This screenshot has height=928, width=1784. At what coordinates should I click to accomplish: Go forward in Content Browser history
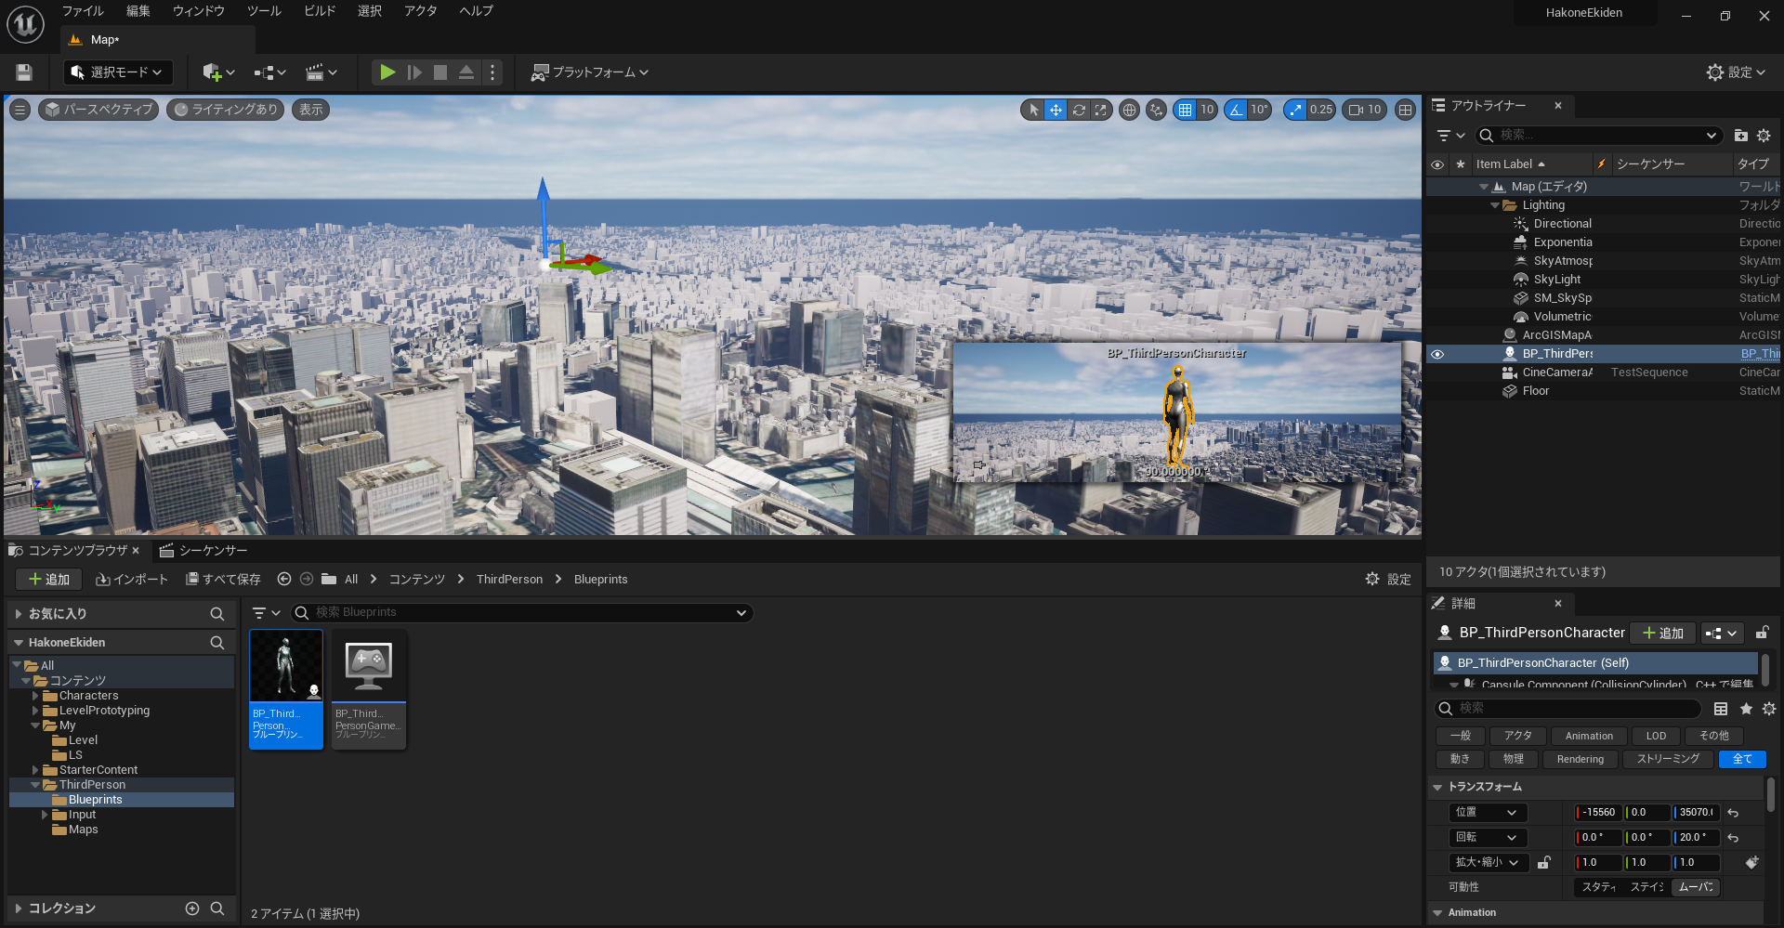[x=306, y=579]
